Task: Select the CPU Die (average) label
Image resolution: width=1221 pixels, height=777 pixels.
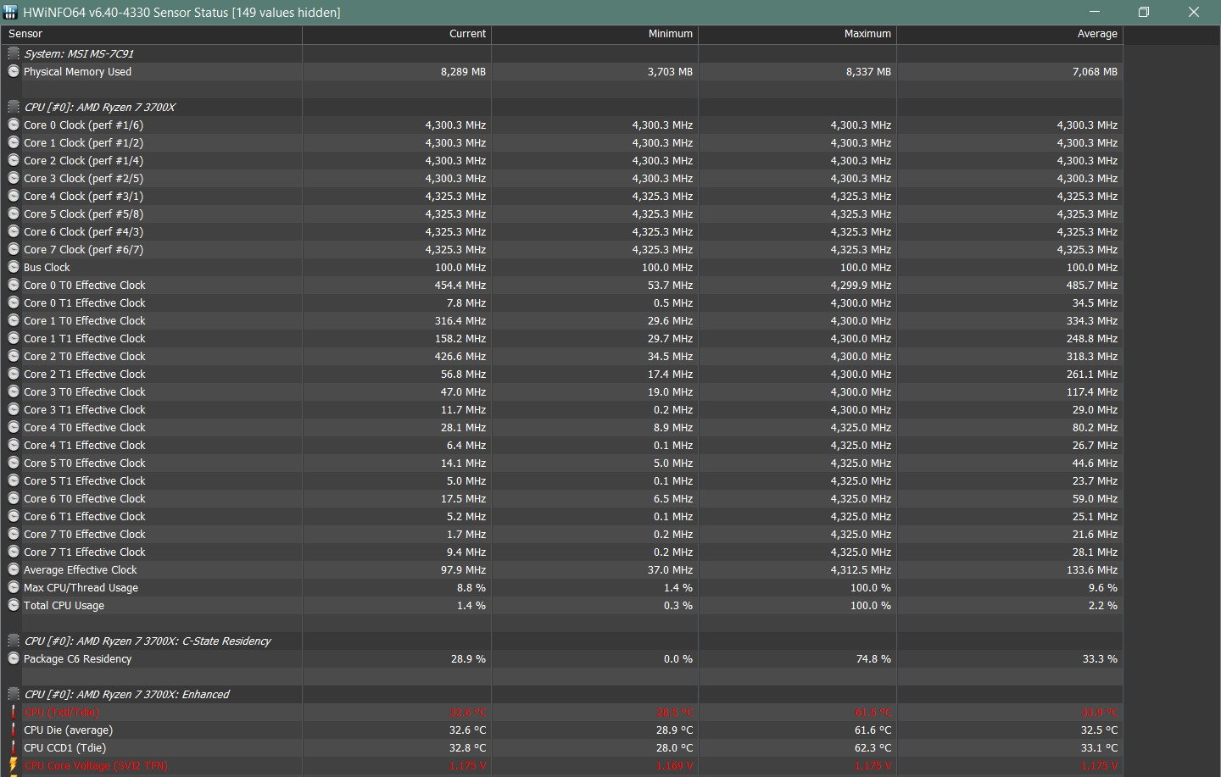Action: pyautogui.click(x=68, y=730)
